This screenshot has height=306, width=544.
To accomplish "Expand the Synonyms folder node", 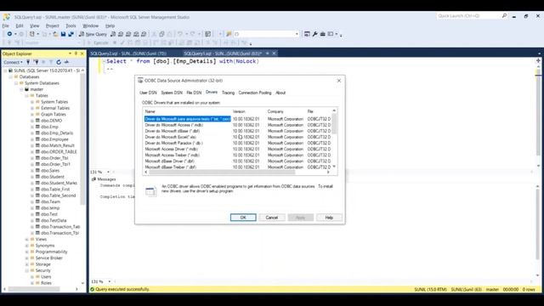I will tap(26, 246).
